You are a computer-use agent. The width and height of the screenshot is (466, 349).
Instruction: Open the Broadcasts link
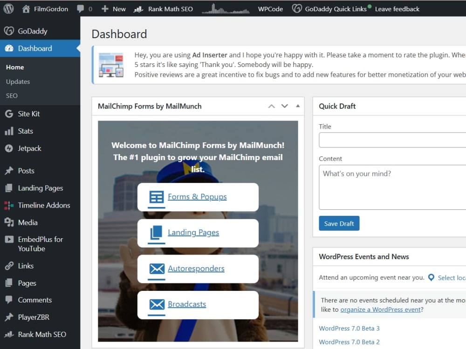(x=187, y=304)
